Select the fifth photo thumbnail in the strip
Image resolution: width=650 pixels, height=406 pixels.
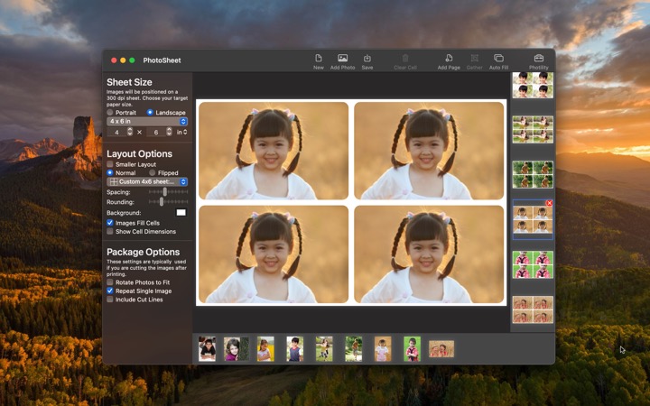(324, 349)
